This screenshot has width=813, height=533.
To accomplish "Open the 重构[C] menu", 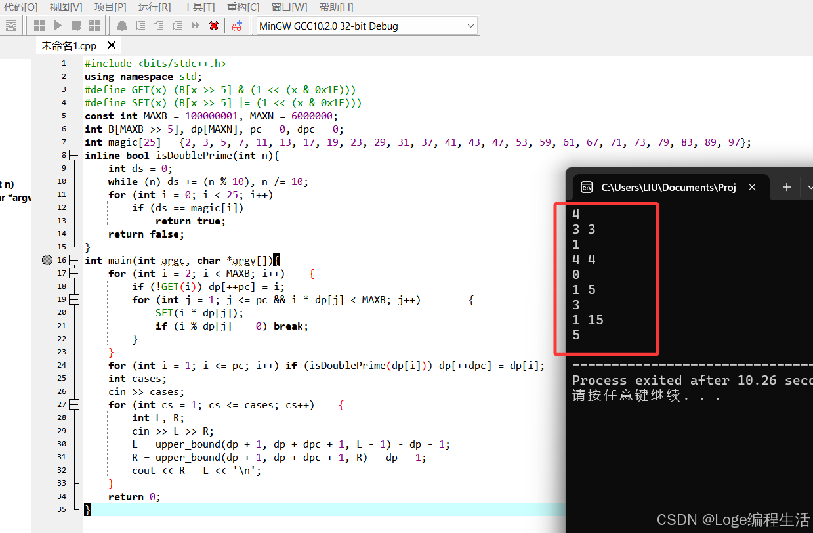I will (x=243, y=7).
